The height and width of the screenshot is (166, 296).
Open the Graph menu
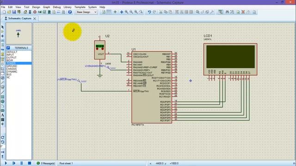pyautogui.click(x=46, y=7)
